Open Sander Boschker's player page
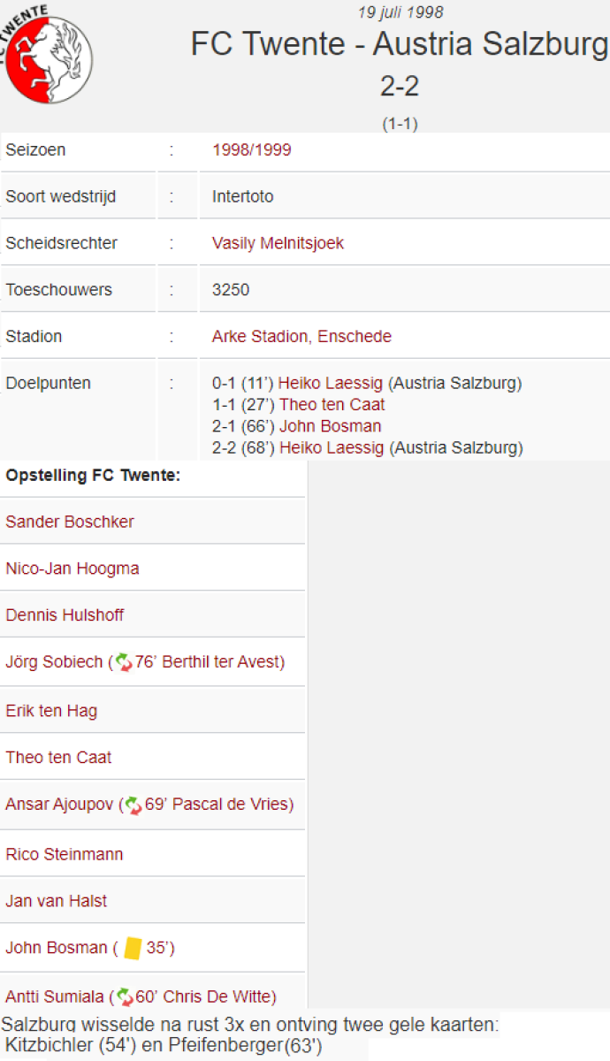This screenshot has height=1061, width=610. (x=70, y=522)
